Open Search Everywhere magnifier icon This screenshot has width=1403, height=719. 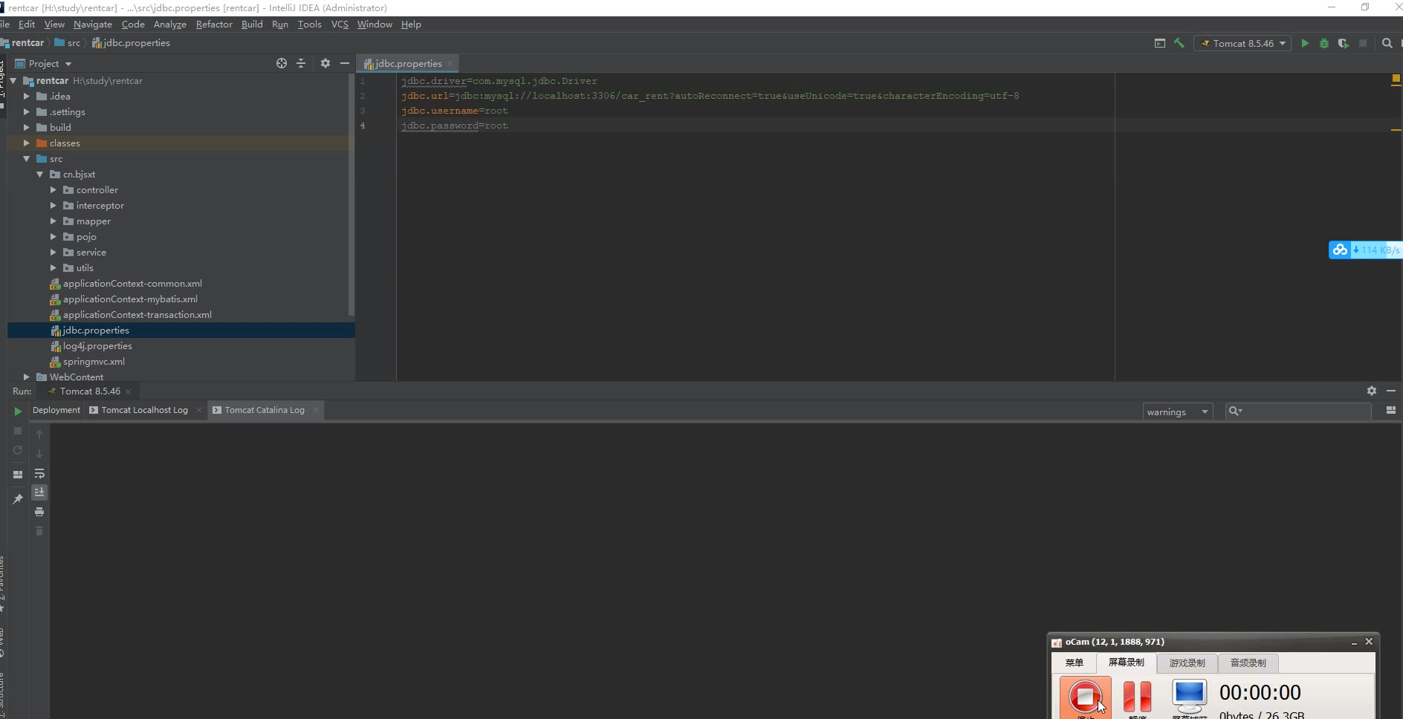tap(1387, 43)
